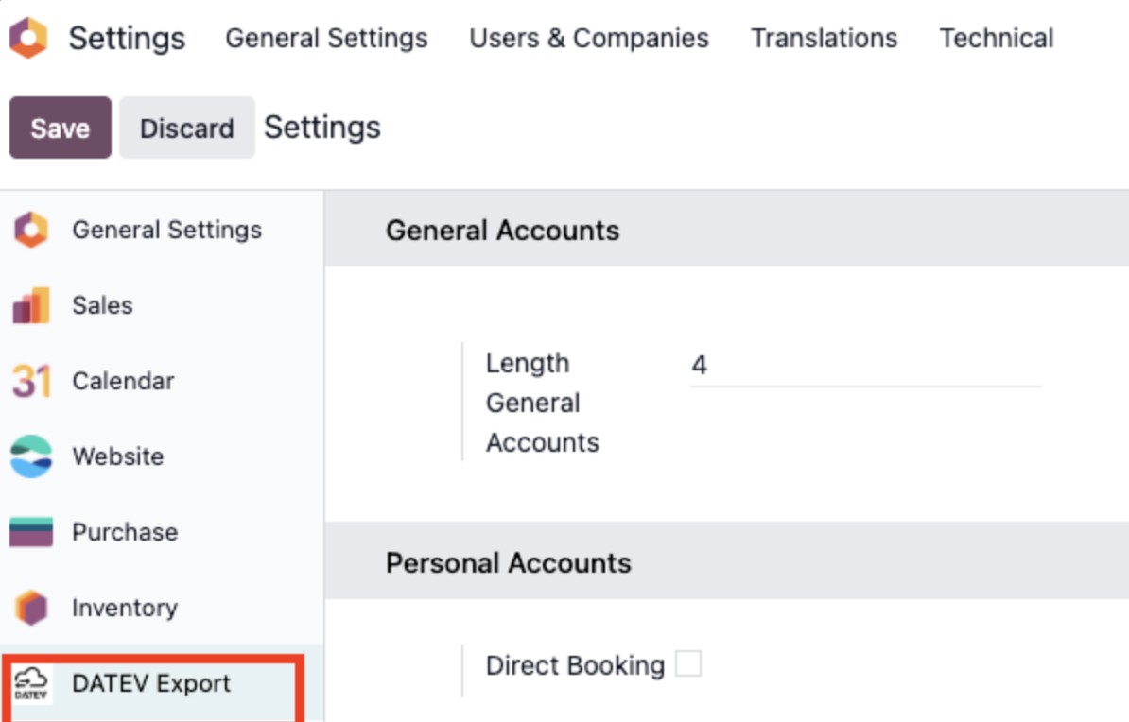Viewport: 1129px width, 722px height.
Task: Open Users & Companies menu
Action: [589, 38]
